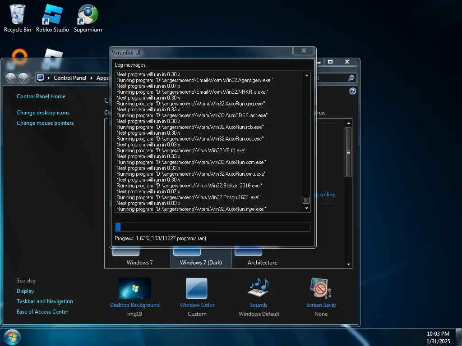Click the themes list scrollbar up arrow
Screen dimensions: 462x346
tap(349, 123)
